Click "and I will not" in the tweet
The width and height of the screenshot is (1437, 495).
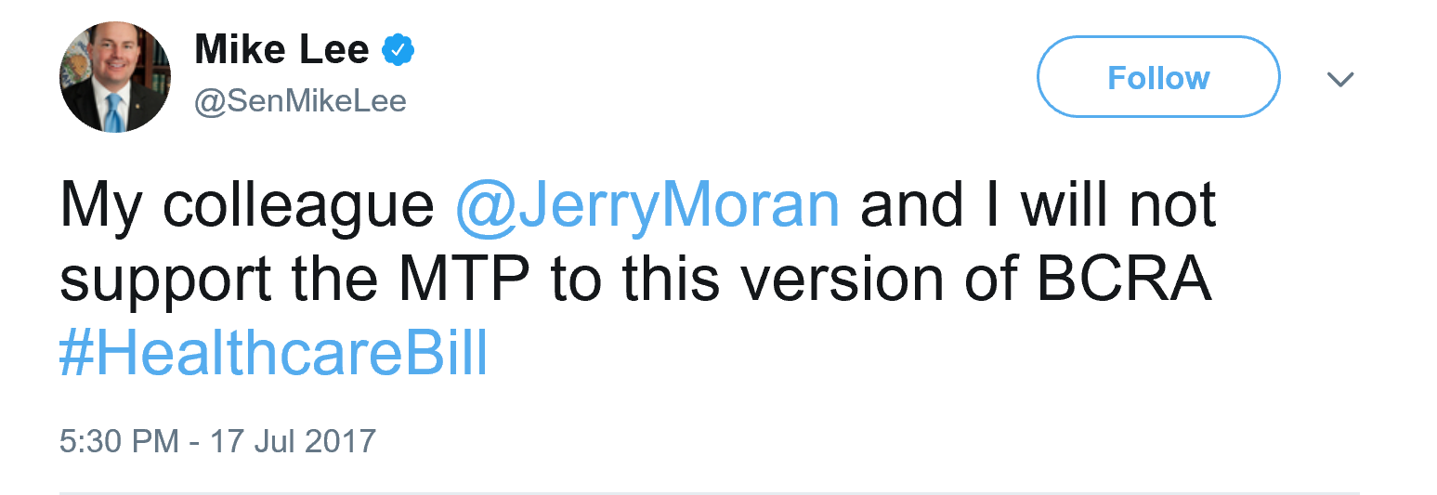point(1038,206)
